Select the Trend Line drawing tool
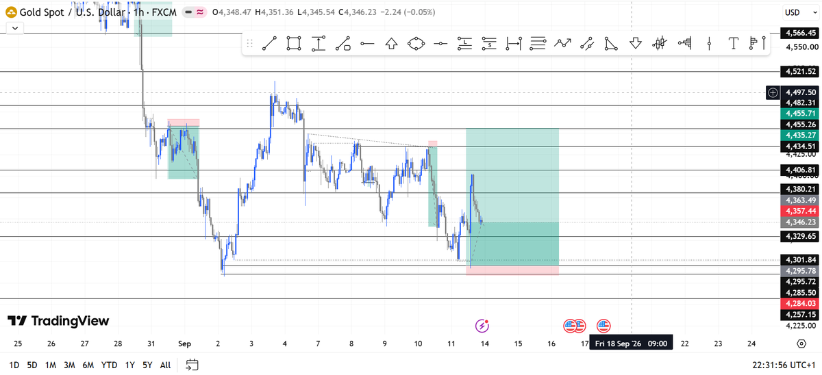The height and width of the screenshot is (375, 822). coord(269,44)
